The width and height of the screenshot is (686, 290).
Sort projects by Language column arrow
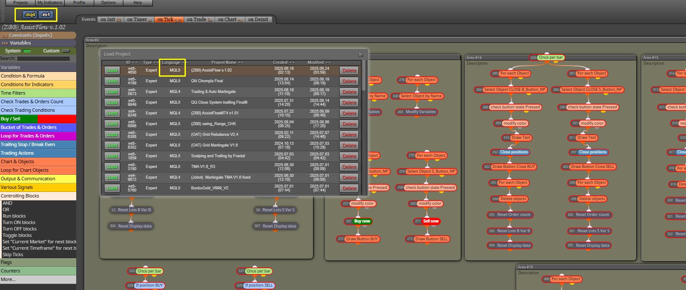(185, 63)
